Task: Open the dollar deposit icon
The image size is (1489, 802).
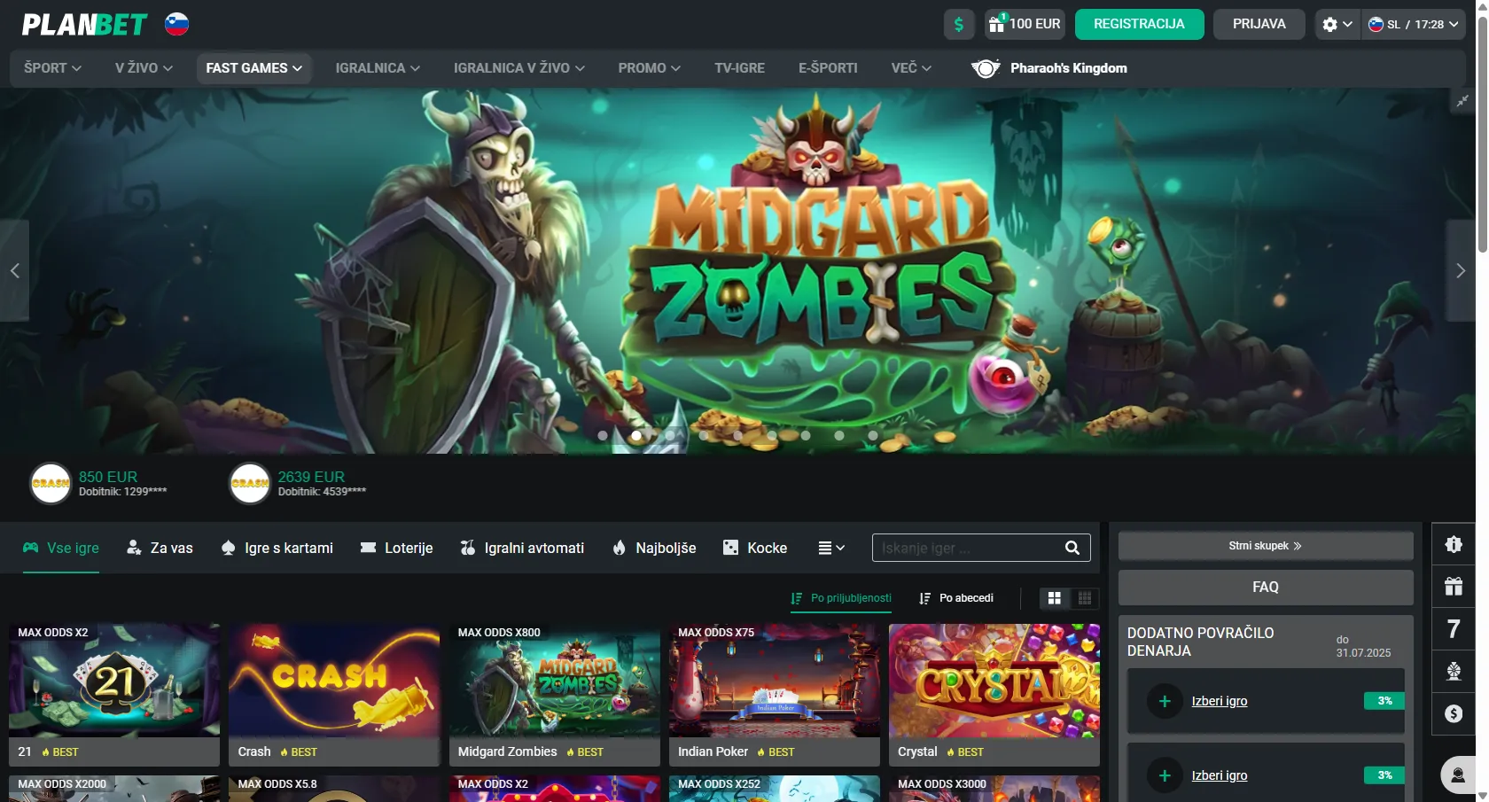Action: (x=959, y=24)
